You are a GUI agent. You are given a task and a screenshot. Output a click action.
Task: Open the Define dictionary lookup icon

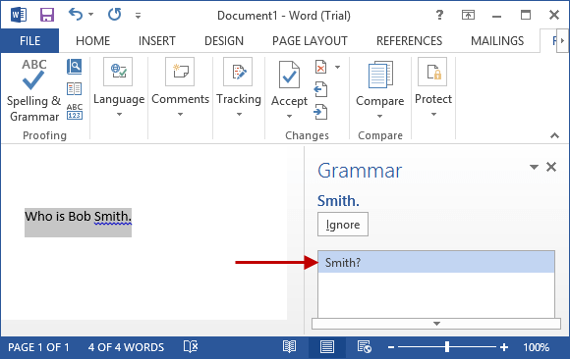[x=74, y=67]
